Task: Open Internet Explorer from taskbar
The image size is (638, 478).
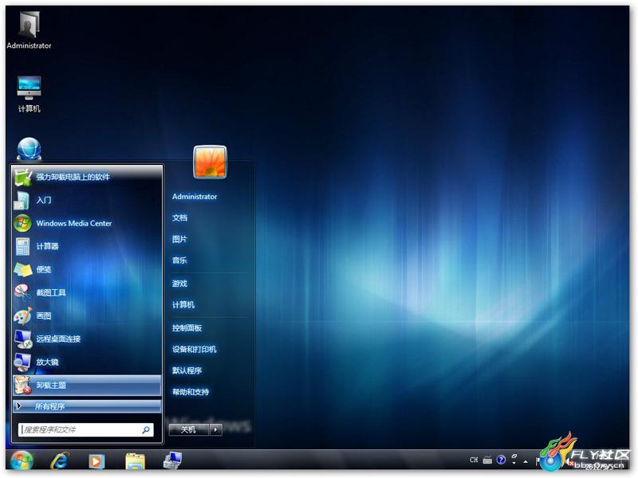Action: point(59,461)
